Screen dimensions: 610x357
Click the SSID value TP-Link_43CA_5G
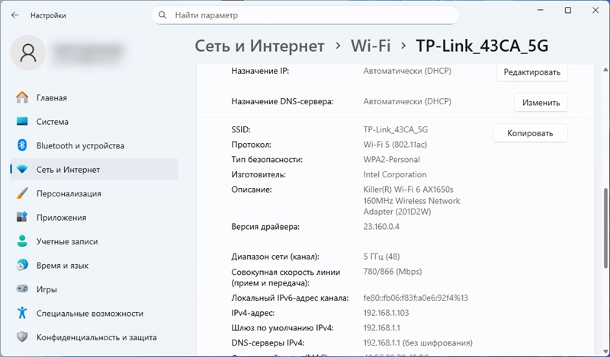[x=395, y=129]
